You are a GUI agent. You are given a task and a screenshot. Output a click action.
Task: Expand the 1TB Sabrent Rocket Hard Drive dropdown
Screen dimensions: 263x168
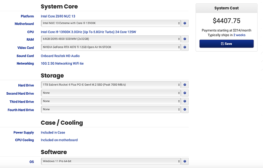[111, 85]
